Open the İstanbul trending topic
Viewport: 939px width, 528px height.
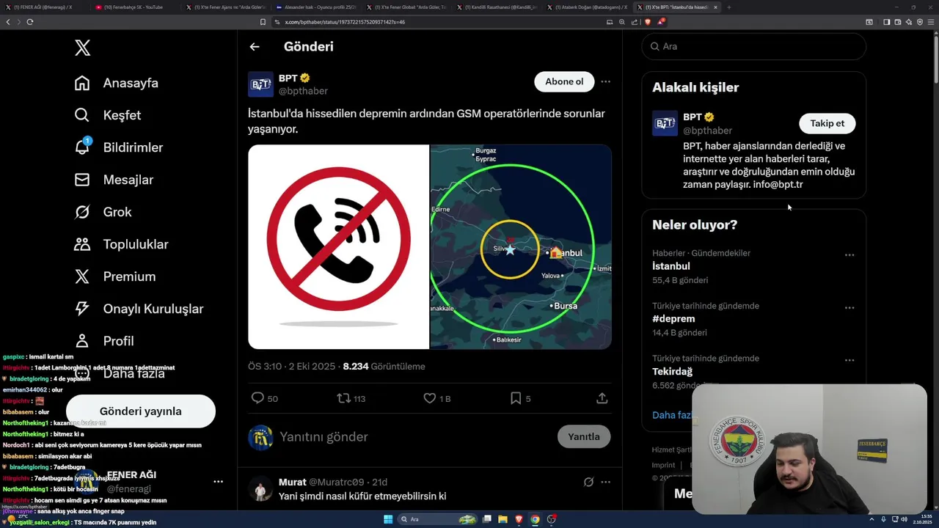(671, 266)
